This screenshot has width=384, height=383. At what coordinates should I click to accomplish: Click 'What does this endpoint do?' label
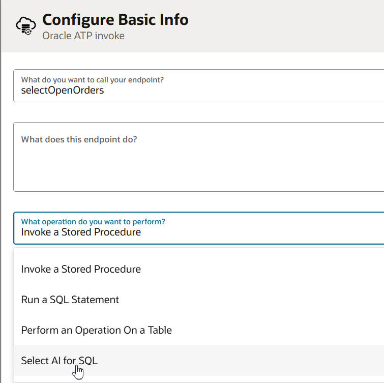pyautogui.click(x=79, y=139)
